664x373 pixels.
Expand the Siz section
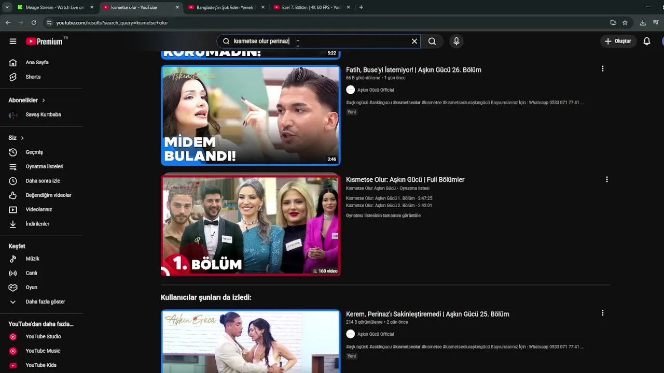click(16, 138)
